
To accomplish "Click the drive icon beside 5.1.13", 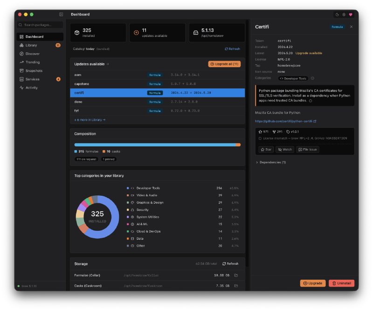I will pos(195,33).
